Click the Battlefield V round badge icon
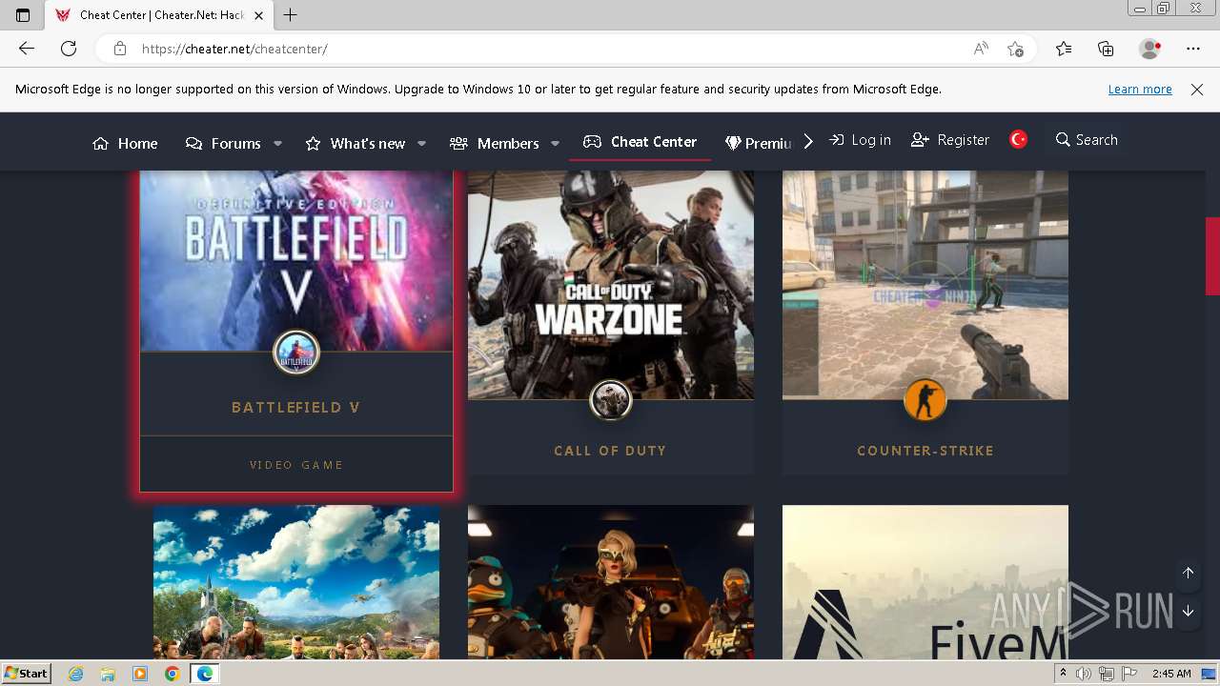 pos(296,353)
